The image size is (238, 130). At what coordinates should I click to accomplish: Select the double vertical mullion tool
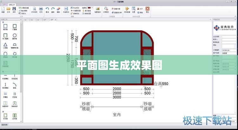pyautogui.click(x=15, y=95)
